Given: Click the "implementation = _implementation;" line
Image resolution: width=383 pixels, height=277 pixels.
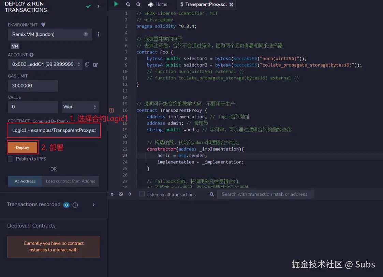Looking at the screenshot, I should [x=201, y=162].
